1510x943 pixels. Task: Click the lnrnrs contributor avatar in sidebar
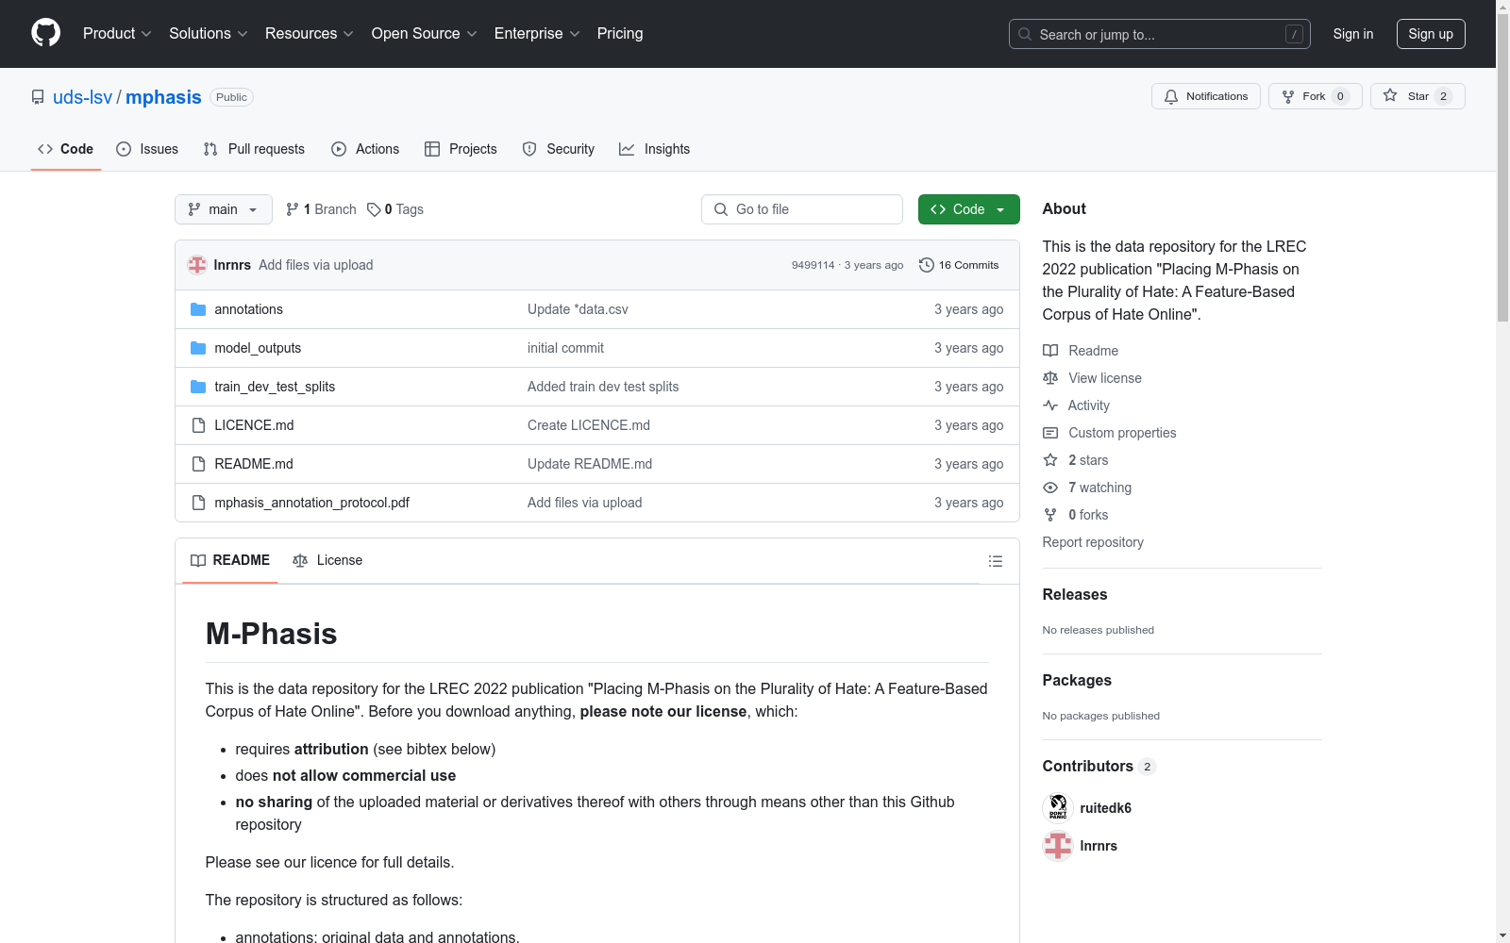click(1058, 846)
